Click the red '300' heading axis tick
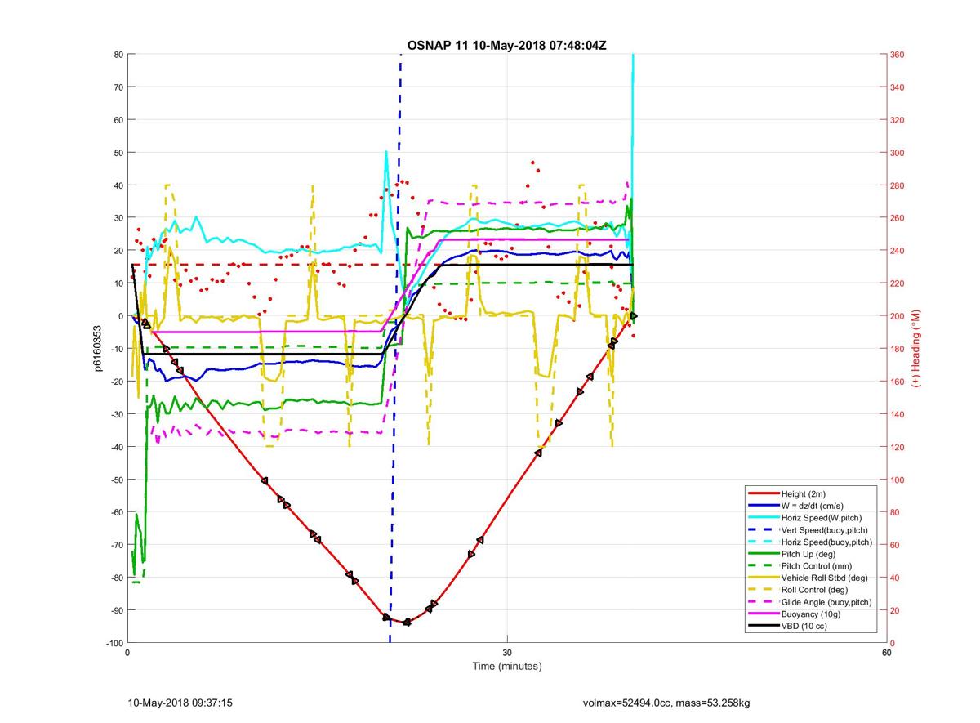Image resolution: width=980 pixels, height=723 pixels. [x=898, y=153]
